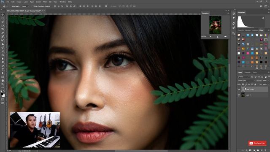Toggle pixel layer filter in Layers panel

[252, 77]
